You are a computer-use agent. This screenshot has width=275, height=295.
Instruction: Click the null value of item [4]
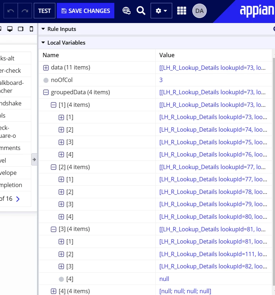(164, 279)
